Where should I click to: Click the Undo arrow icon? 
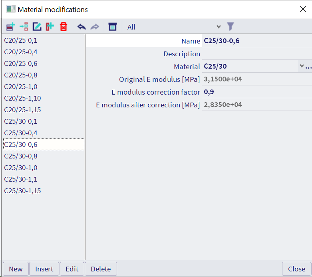coord(81,27)
